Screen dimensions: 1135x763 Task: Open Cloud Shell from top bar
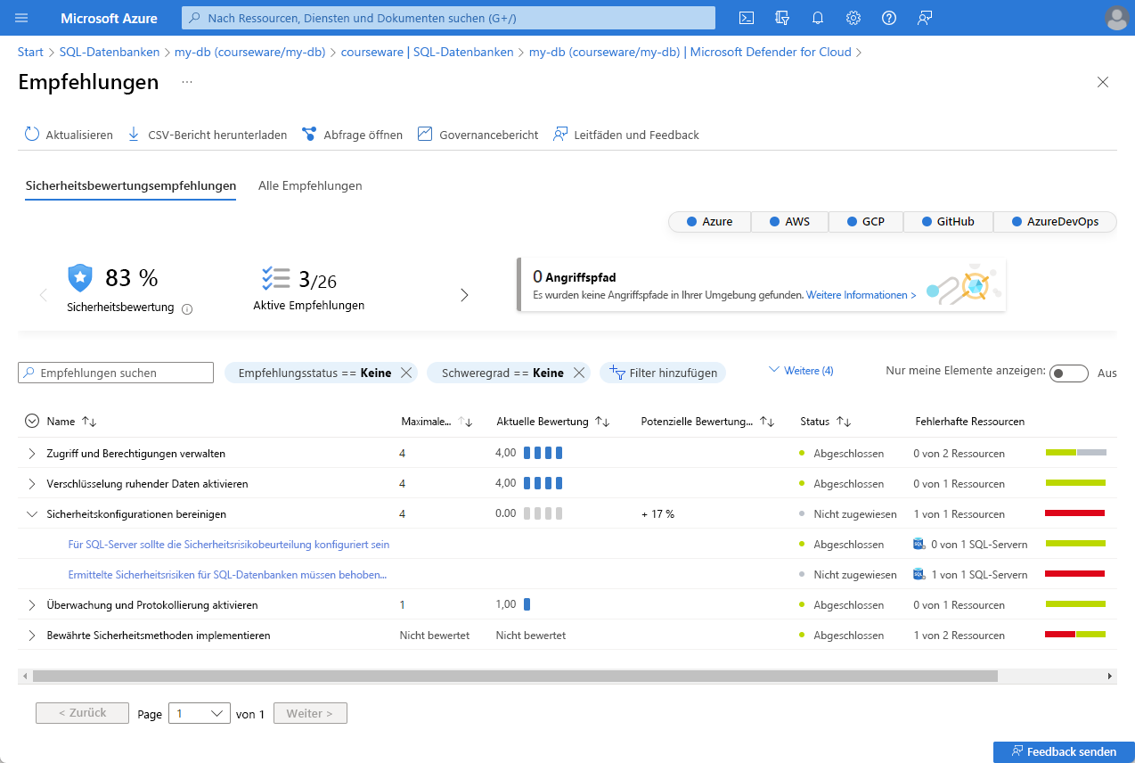coord(747,18)
